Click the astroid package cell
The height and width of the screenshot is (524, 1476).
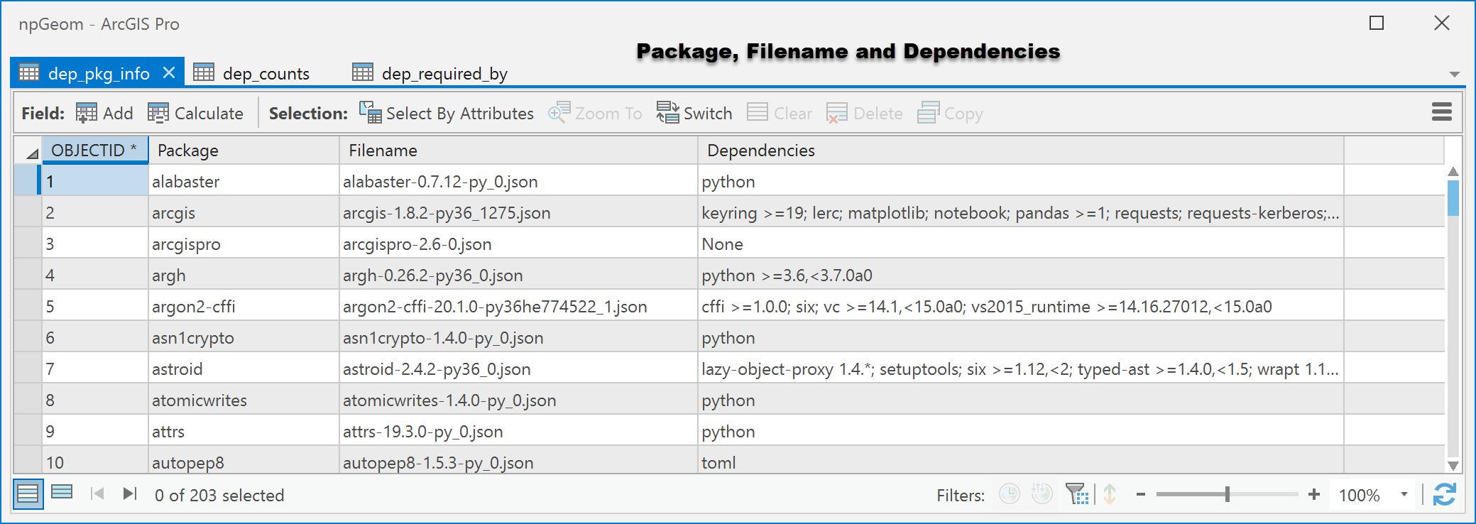point(244,369)
